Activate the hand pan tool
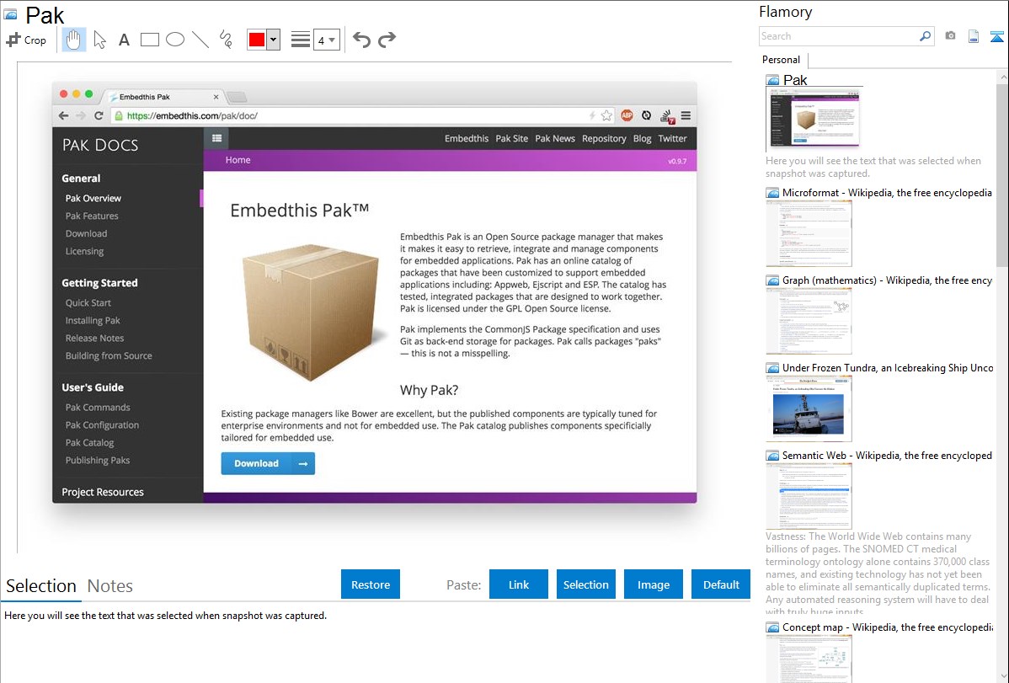The image size is (1009, 683). (74, 40)
